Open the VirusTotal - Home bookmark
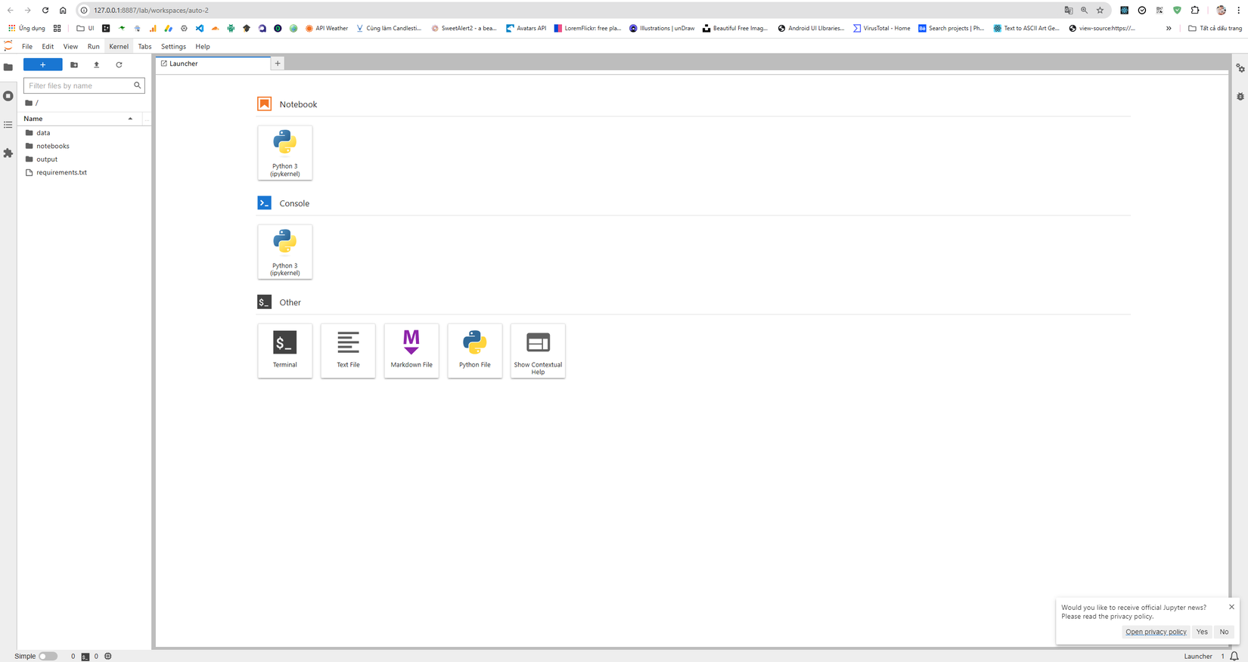The height and width of the screenshot is (662, 1248). [882, 29]
